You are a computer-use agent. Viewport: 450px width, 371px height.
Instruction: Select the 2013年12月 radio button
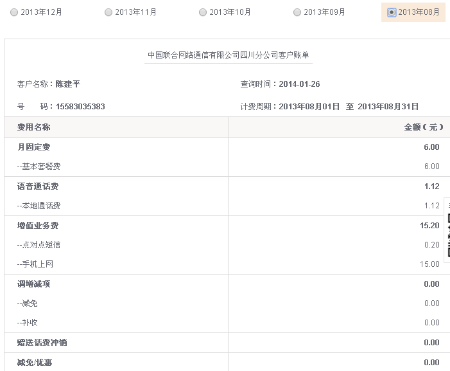pyautogui.click(x=14, y=12)
